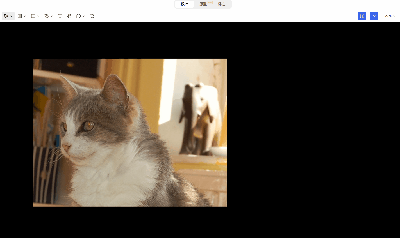Viewport: 400px width, 238px height.
Task: Open the Plugins puzzle icon
Action: tap(92, 16)
